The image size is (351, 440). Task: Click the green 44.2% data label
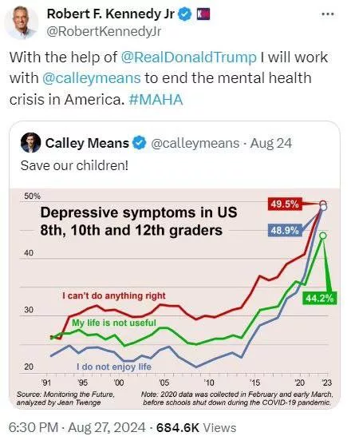pos(320,298)
